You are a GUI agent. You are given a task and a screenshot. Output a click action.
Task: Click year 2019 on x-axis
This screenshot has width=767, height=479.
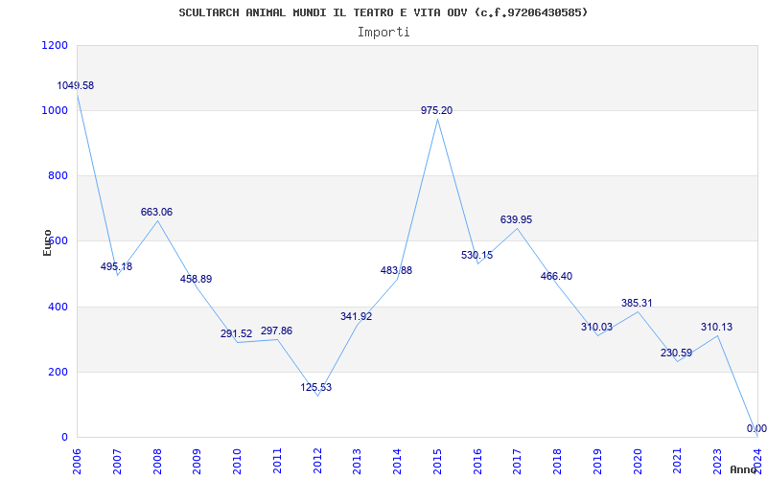(x=597, y=462)
